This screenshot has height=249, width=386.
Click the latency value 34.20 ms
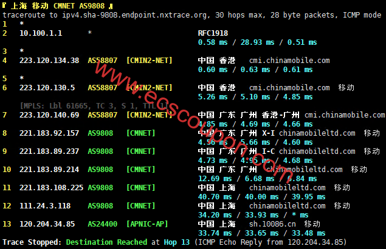click(x=215, y=214)
